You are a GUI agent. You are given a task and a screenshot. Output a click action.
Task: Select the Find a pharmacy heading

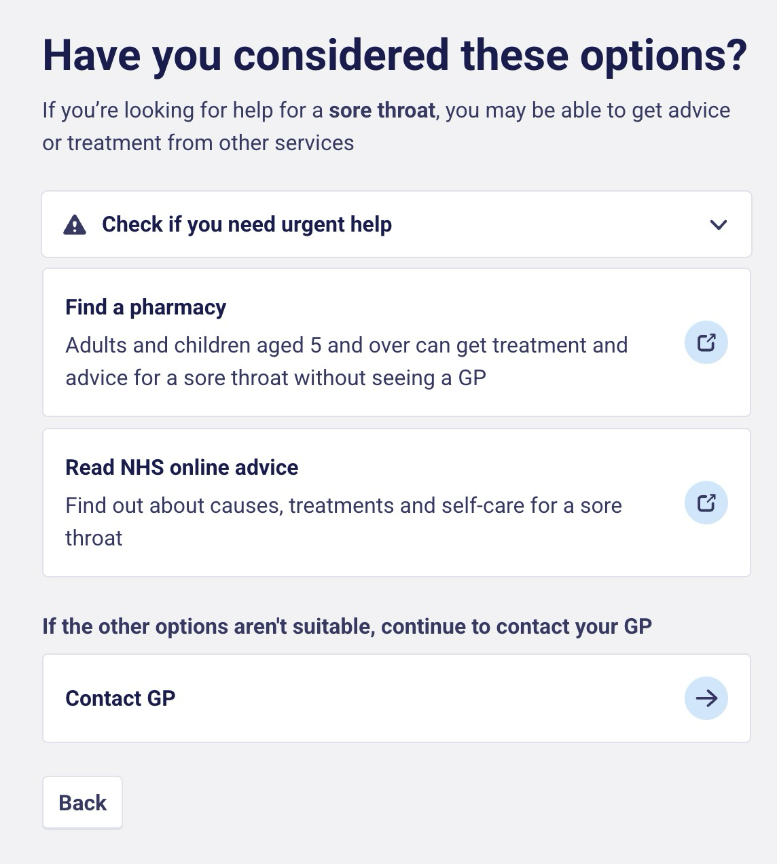tap(145, 307)
